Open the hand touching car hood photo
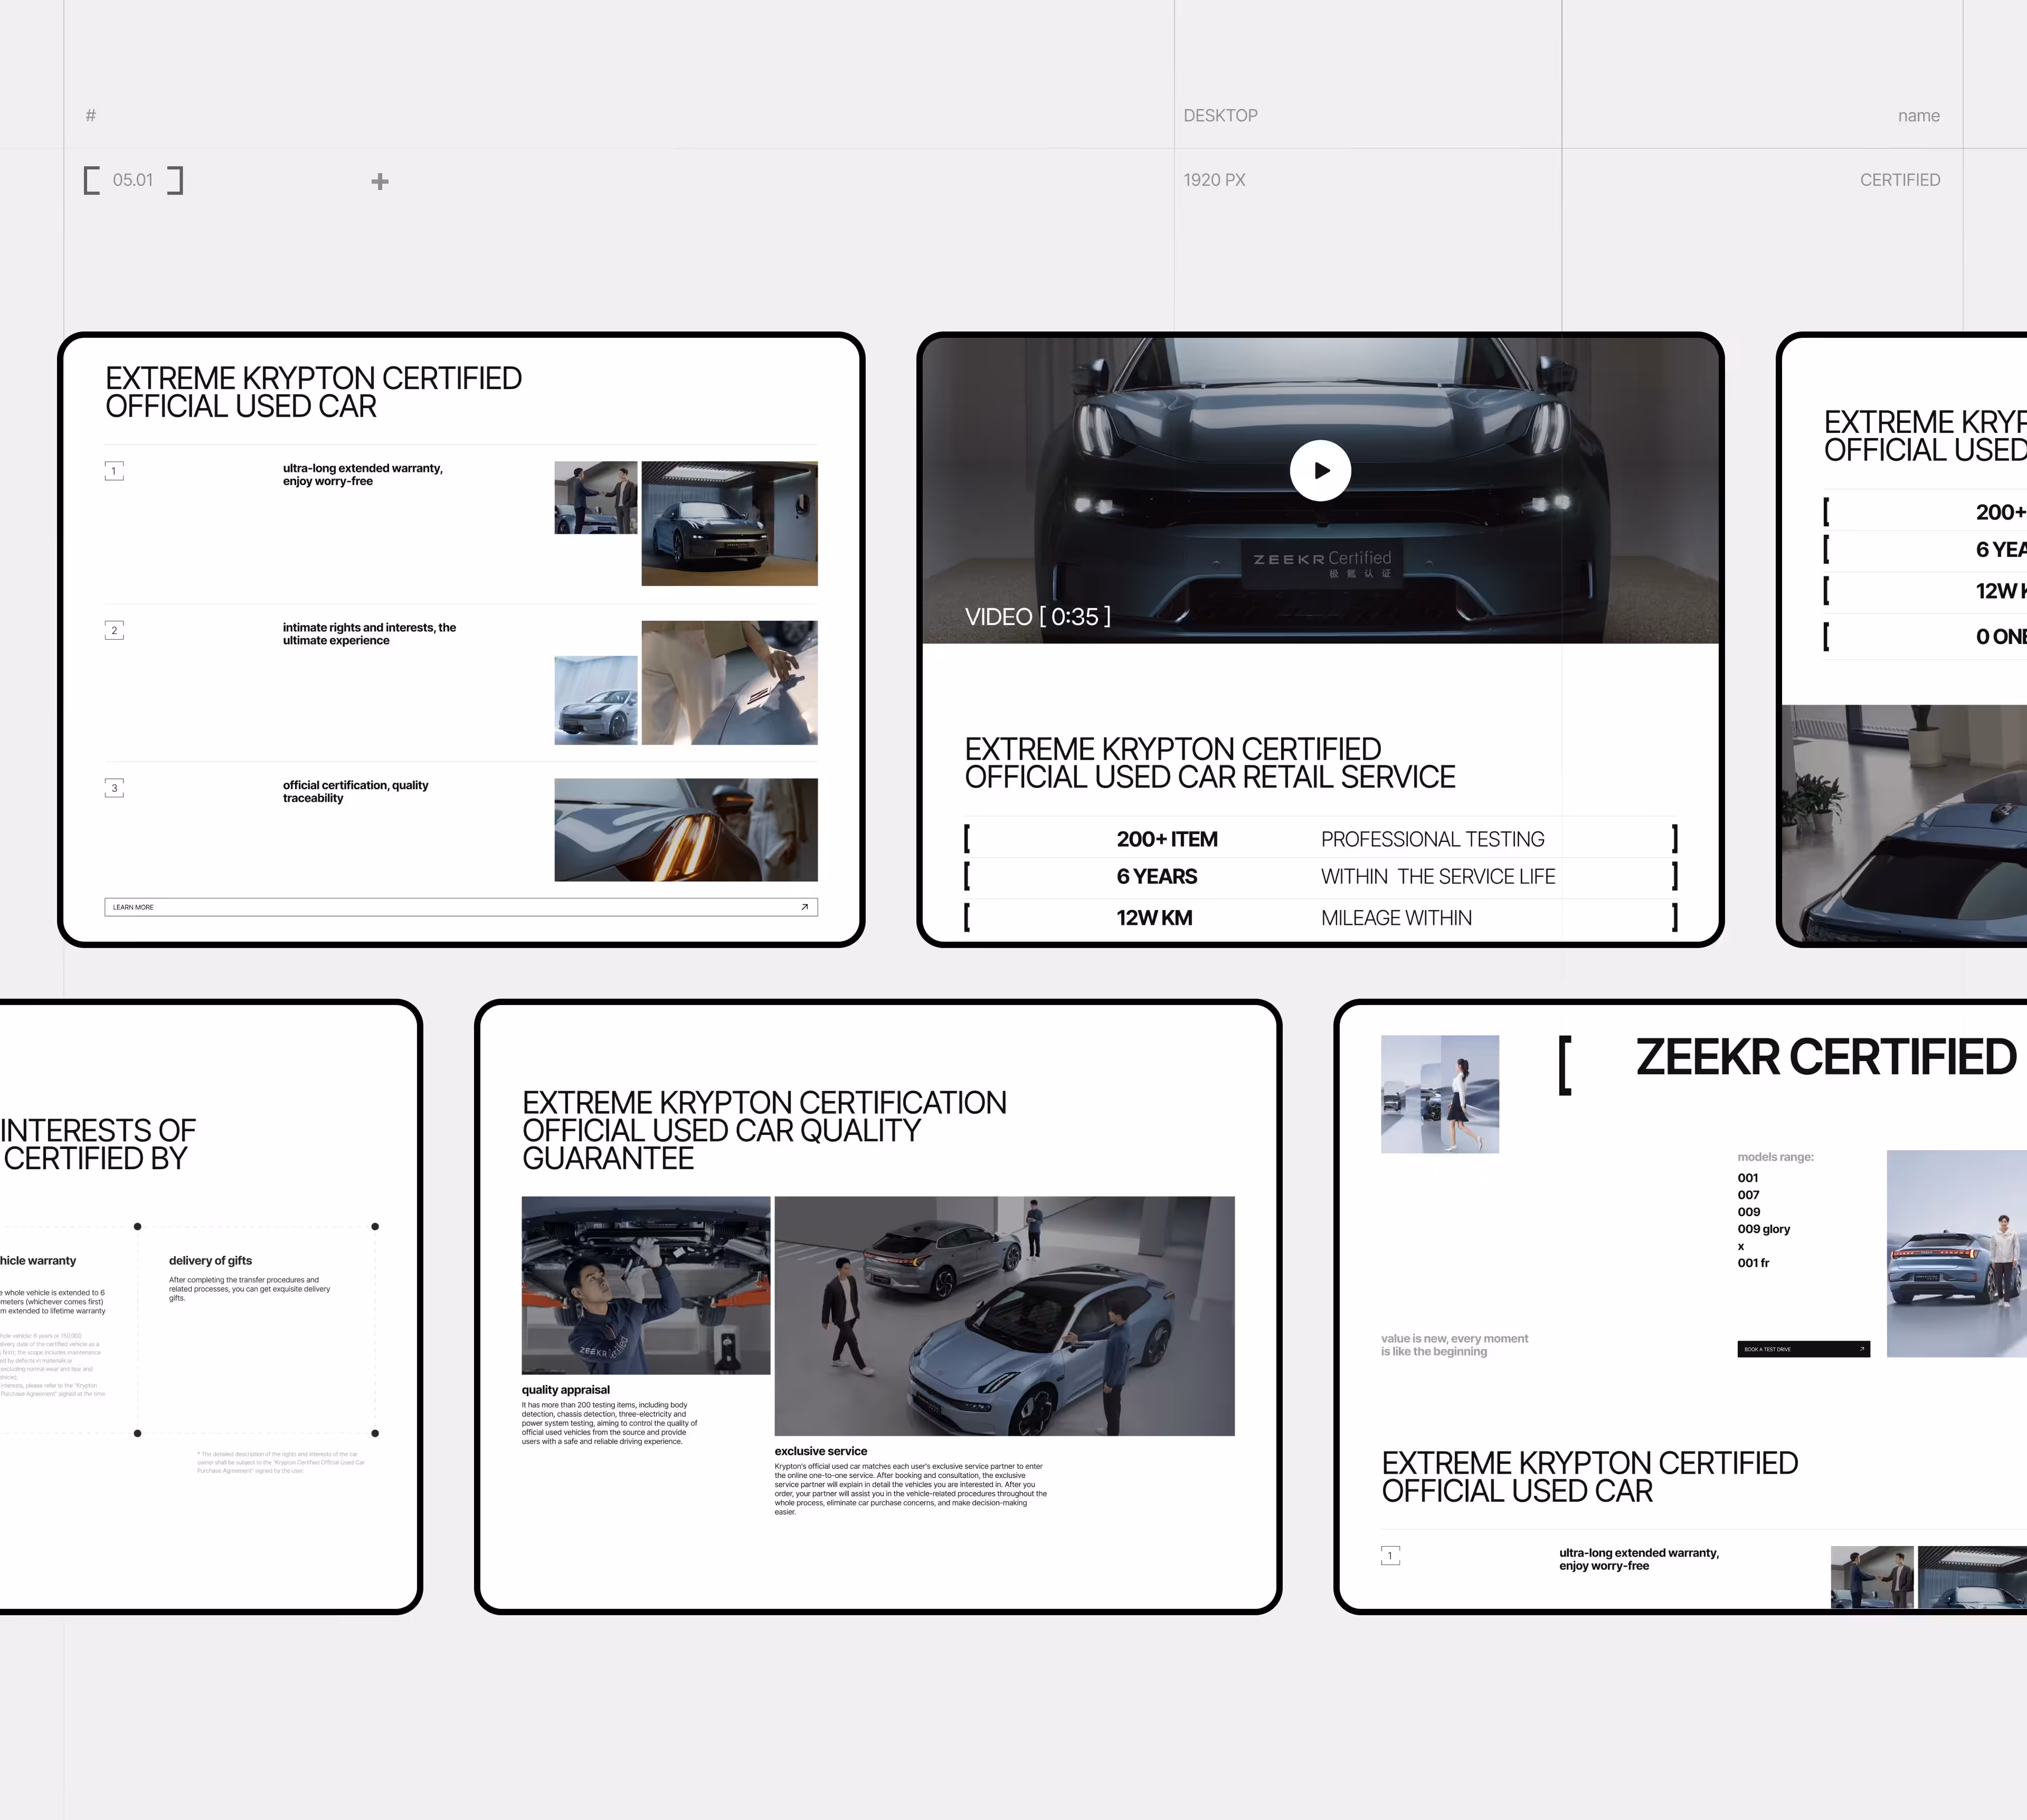The height and width of the screenshot is (1820, 2027). point(729,682)
